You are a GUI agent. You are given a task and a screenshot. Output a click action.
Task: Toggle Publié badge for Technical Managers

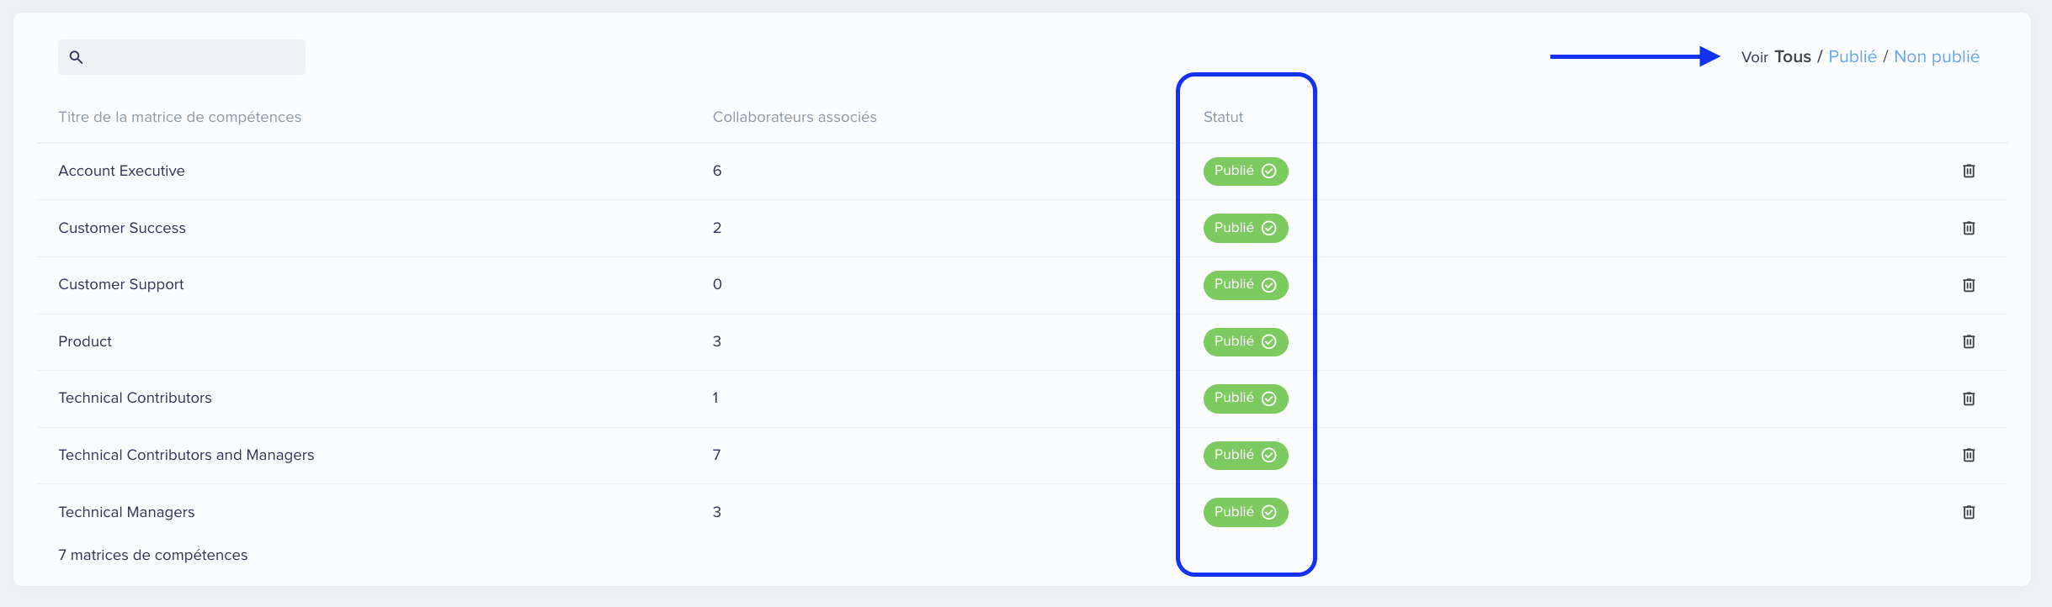click(x=1246, y=512)
